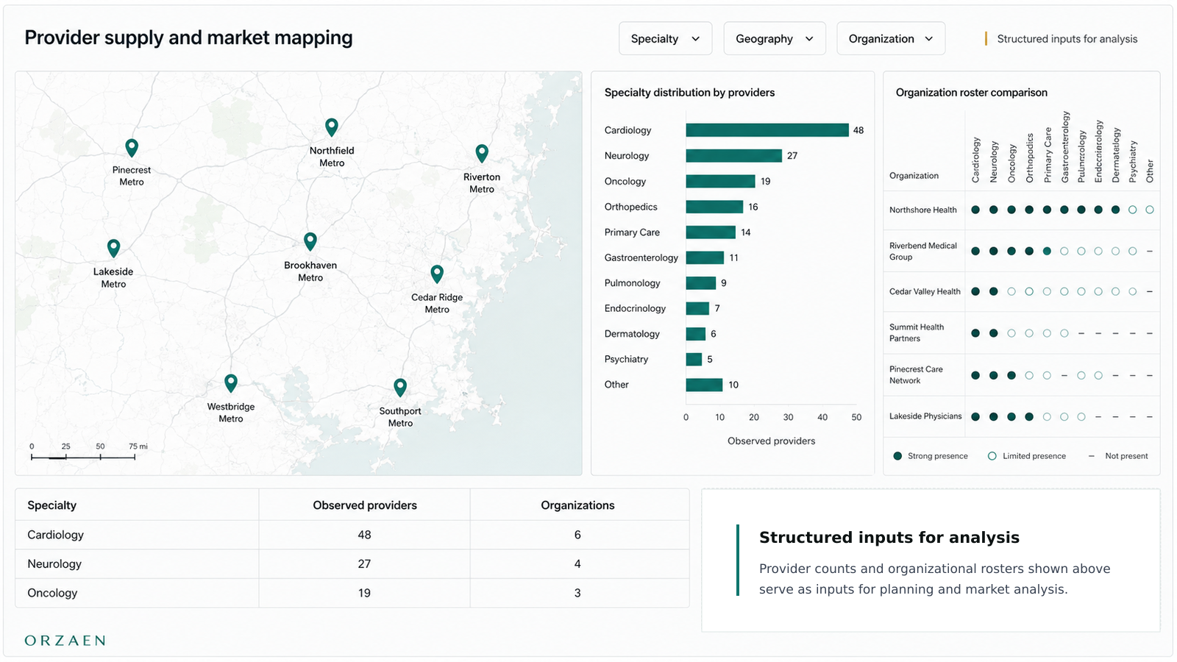Click the Limited presence legend icon

pos(992,456)
